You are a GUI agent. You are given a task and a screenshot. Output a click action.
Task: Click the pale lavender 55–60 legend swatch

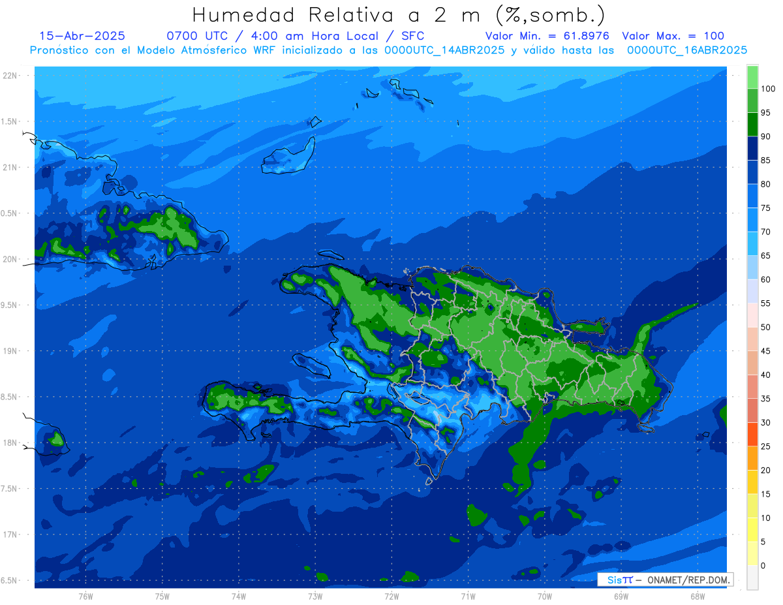click(x=752, y=291)
